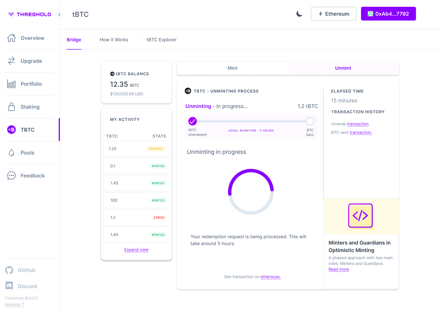Visit the Threshold Website link
This screenshot has width=440, height=312.
(15, 305)
